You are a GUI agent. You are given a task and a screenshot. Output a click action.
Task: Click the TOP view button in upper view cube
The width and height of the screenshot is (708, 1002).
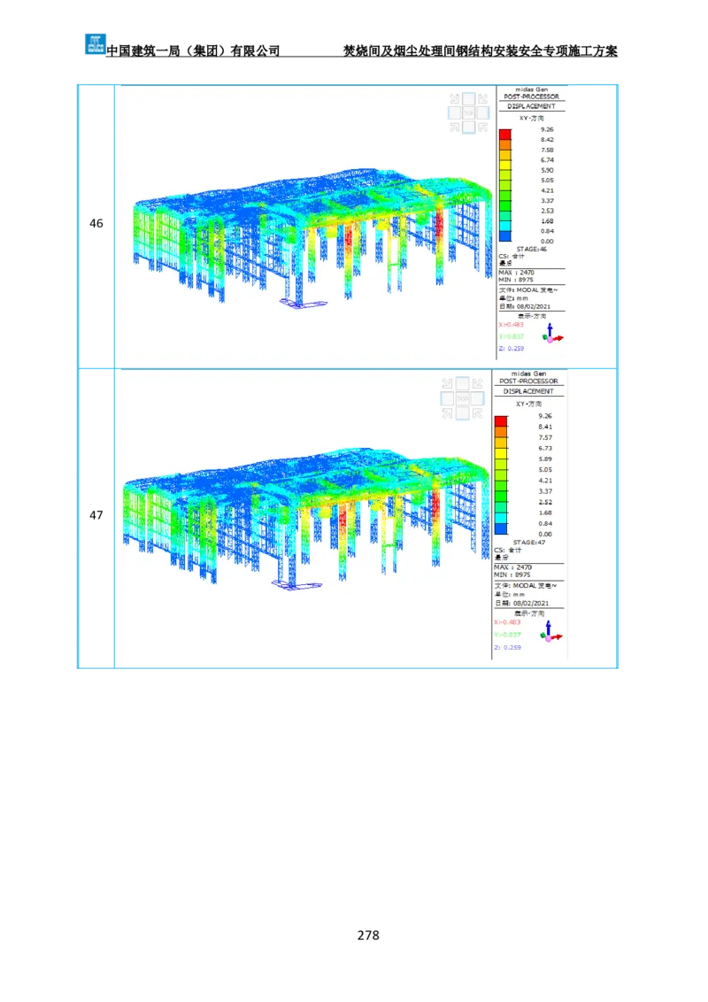coord(469,112)
